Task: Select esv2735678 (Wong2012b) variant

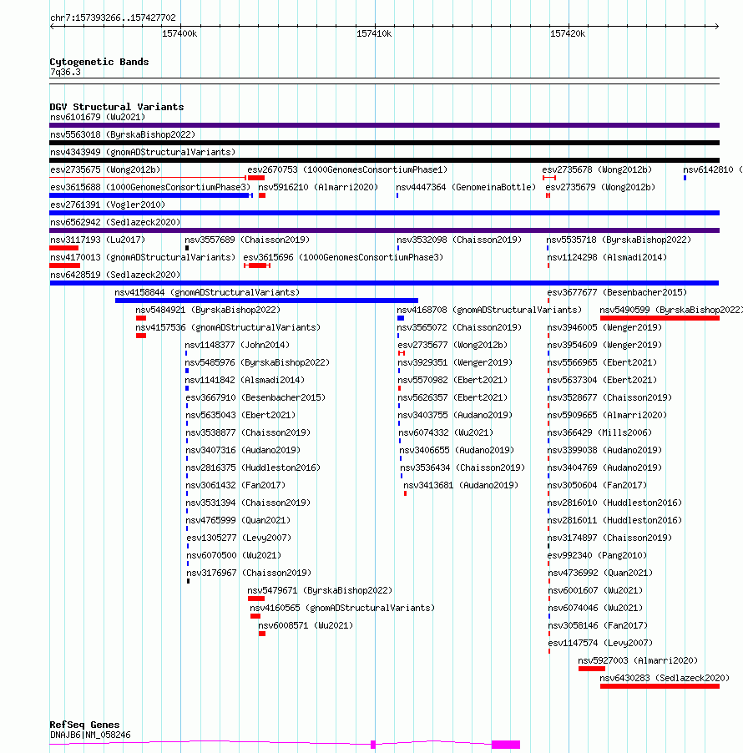Action: pyautogui.click(x=597, y=170)
